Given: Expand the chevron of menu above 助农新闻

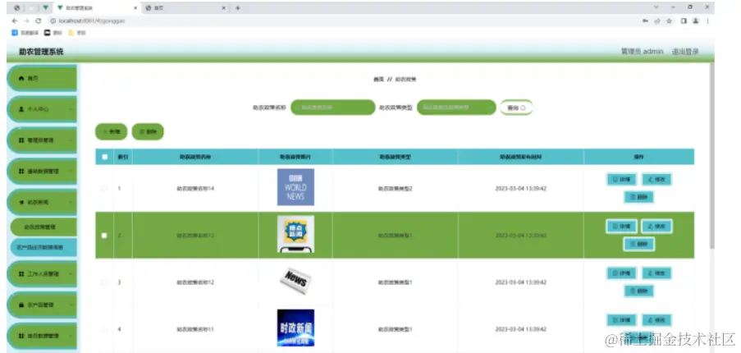Looking at the screenshot, I should 71,172.
